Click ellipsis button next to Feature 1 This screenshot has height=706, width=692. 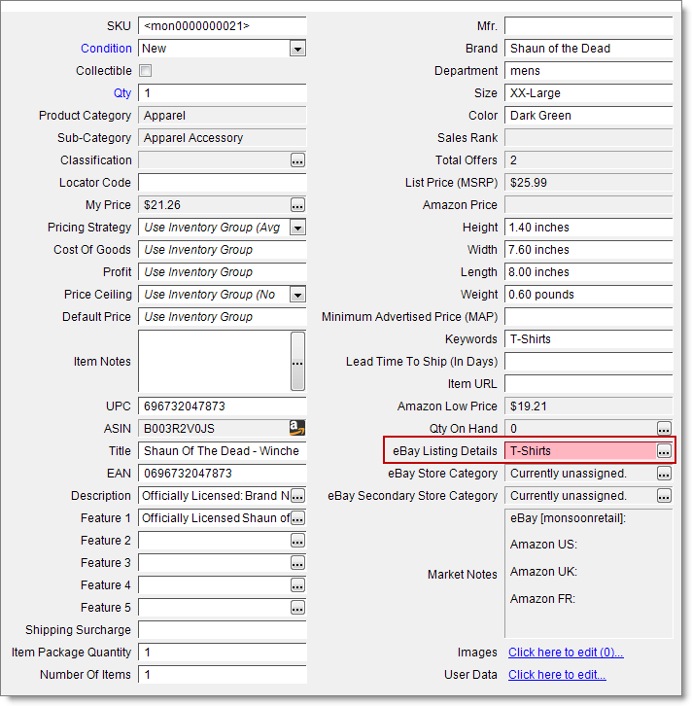(297, 518)
